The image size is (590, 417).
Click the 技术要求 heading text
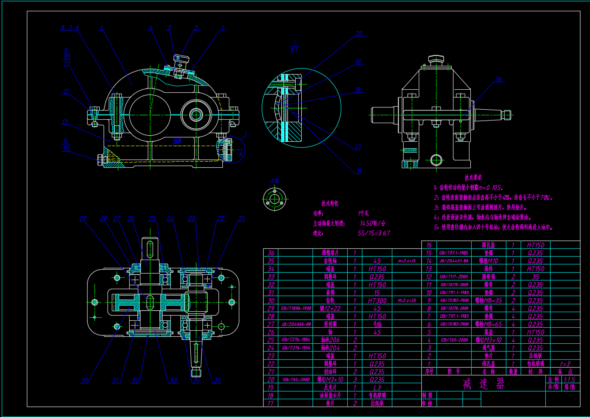(473, 177)
